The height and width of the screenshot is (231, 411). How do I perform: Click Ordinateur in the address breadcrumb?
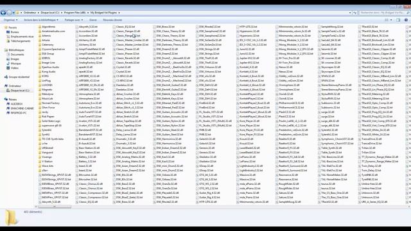pyautogui.click(x=30, y=13)
